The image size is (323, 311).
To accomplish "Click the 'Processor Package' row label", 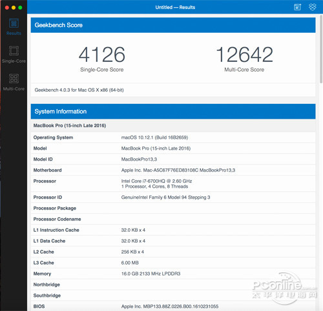I will click(x=55, y=208).
